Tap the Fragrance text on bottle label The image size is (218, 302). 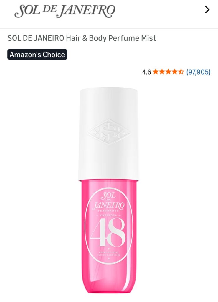(108, 211)
